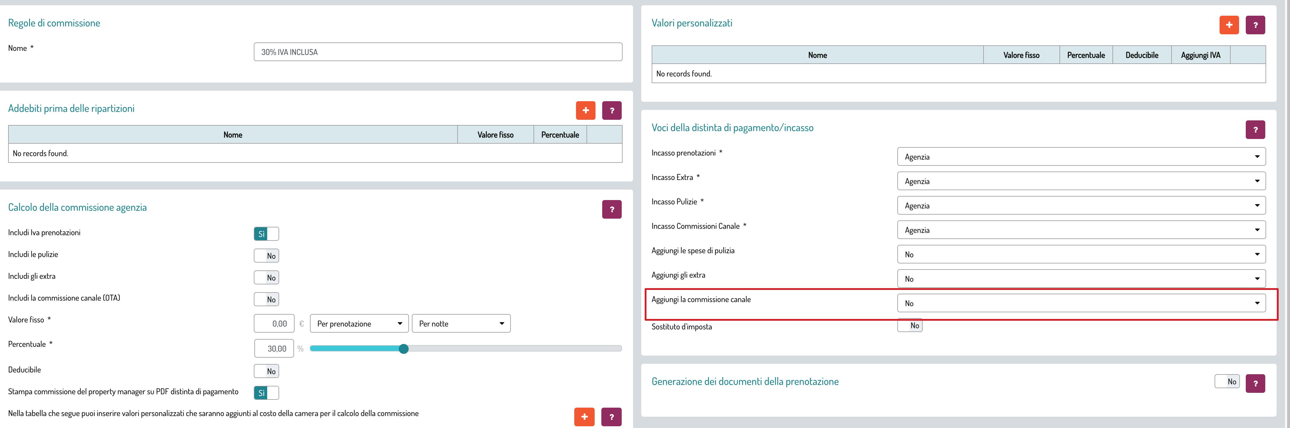Open help for Valori personalizzati
1290x428 pixels.
coord(1255,25)
